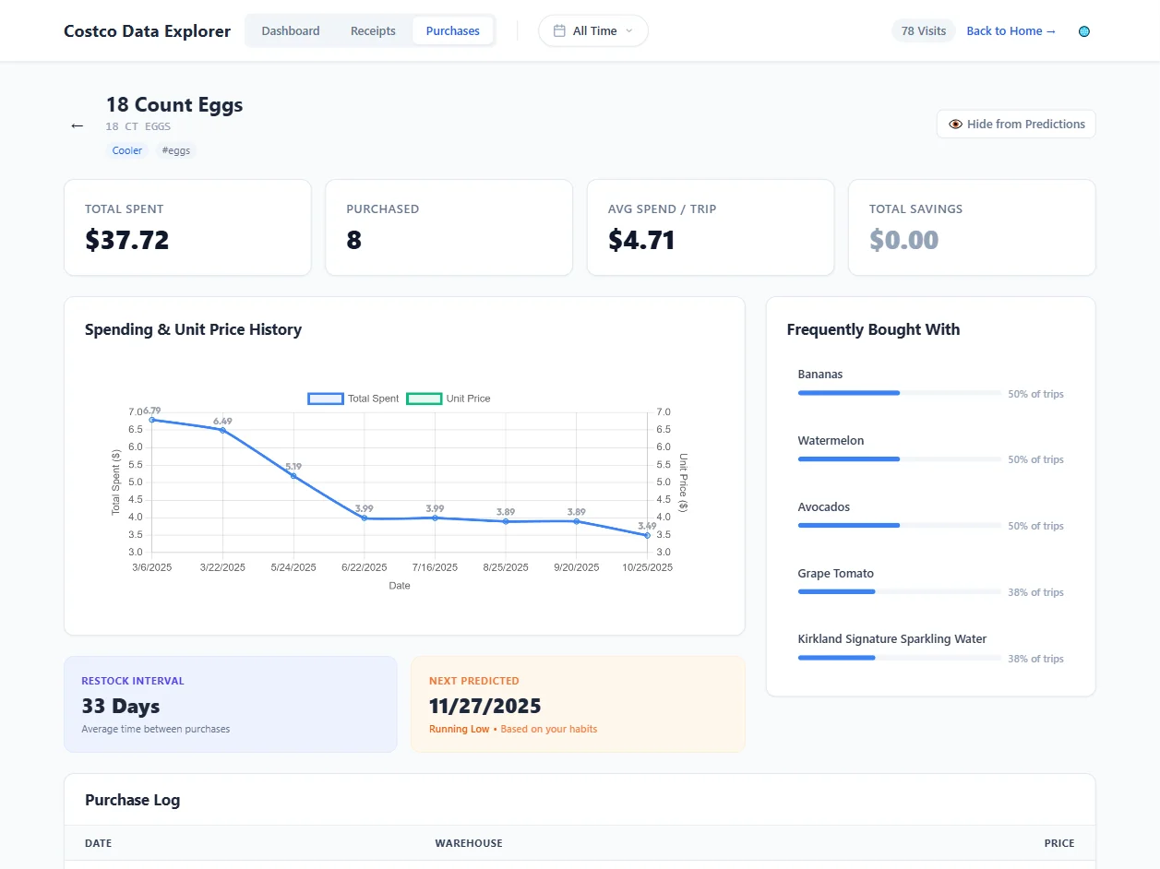This screenshot has height=869, width=1160.
Task: Click the Cooler category tag
Action: pos(127,150)
